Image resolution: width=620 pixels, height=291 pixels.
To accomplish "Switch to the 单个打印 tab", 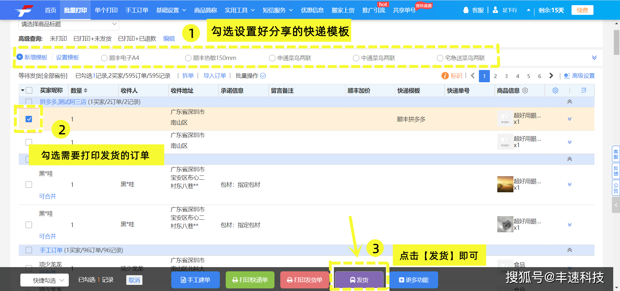I will click(106, 10).
